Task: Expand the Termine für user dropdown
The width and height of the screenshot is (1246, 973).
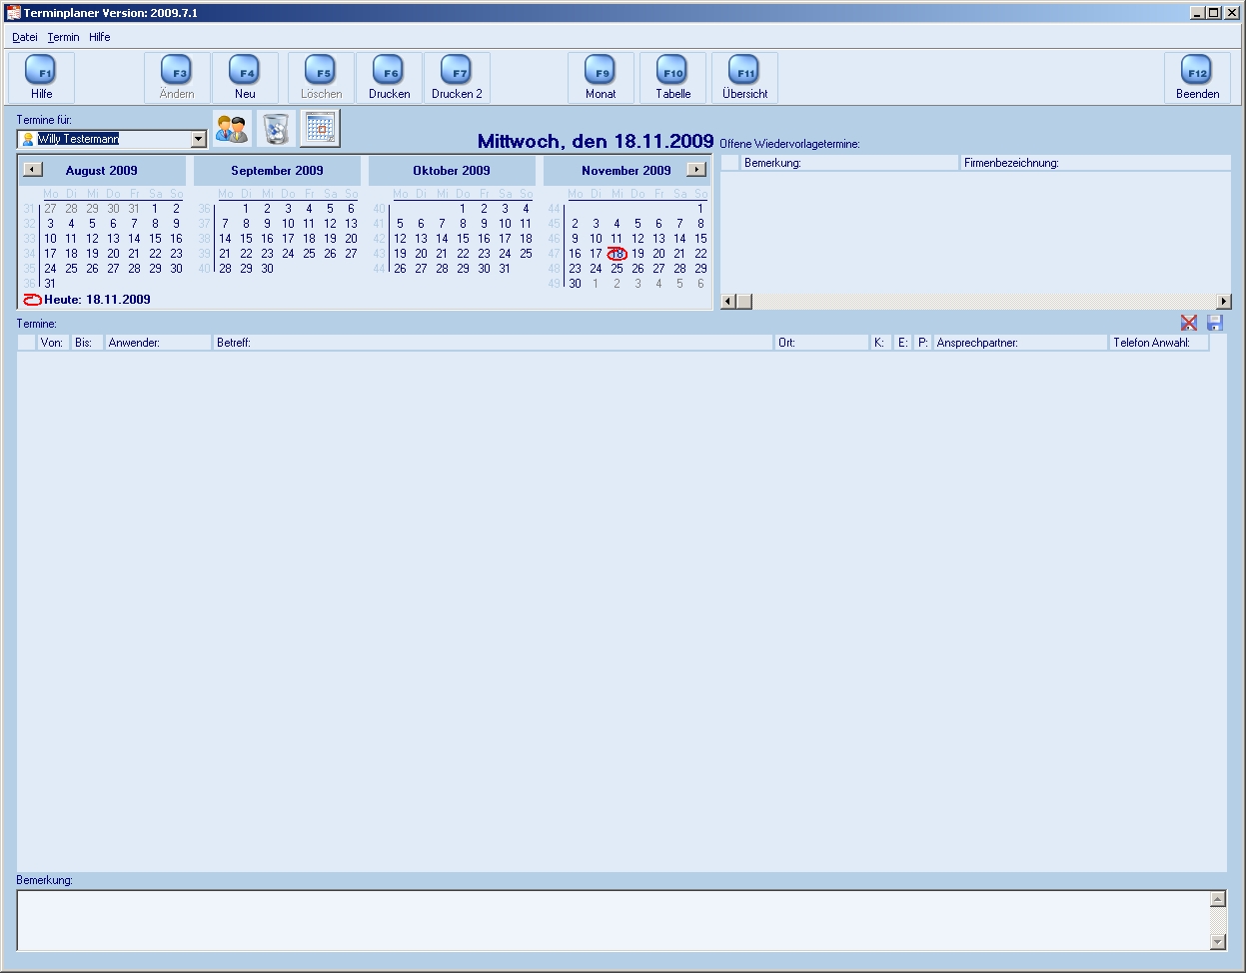Action: click(x=199, y=140)
